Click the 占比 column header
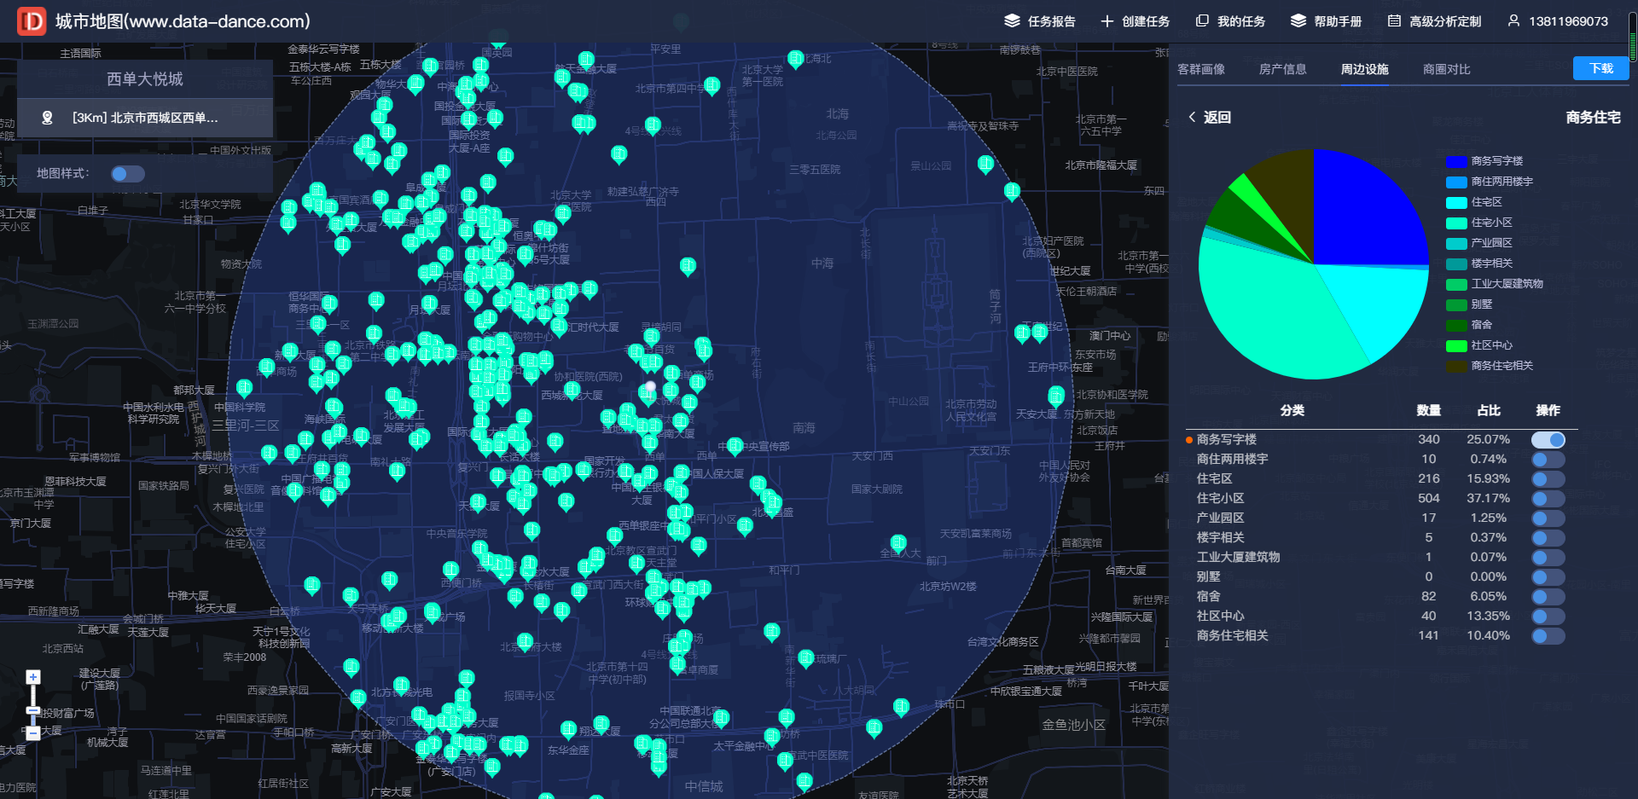 (1489, 411)
